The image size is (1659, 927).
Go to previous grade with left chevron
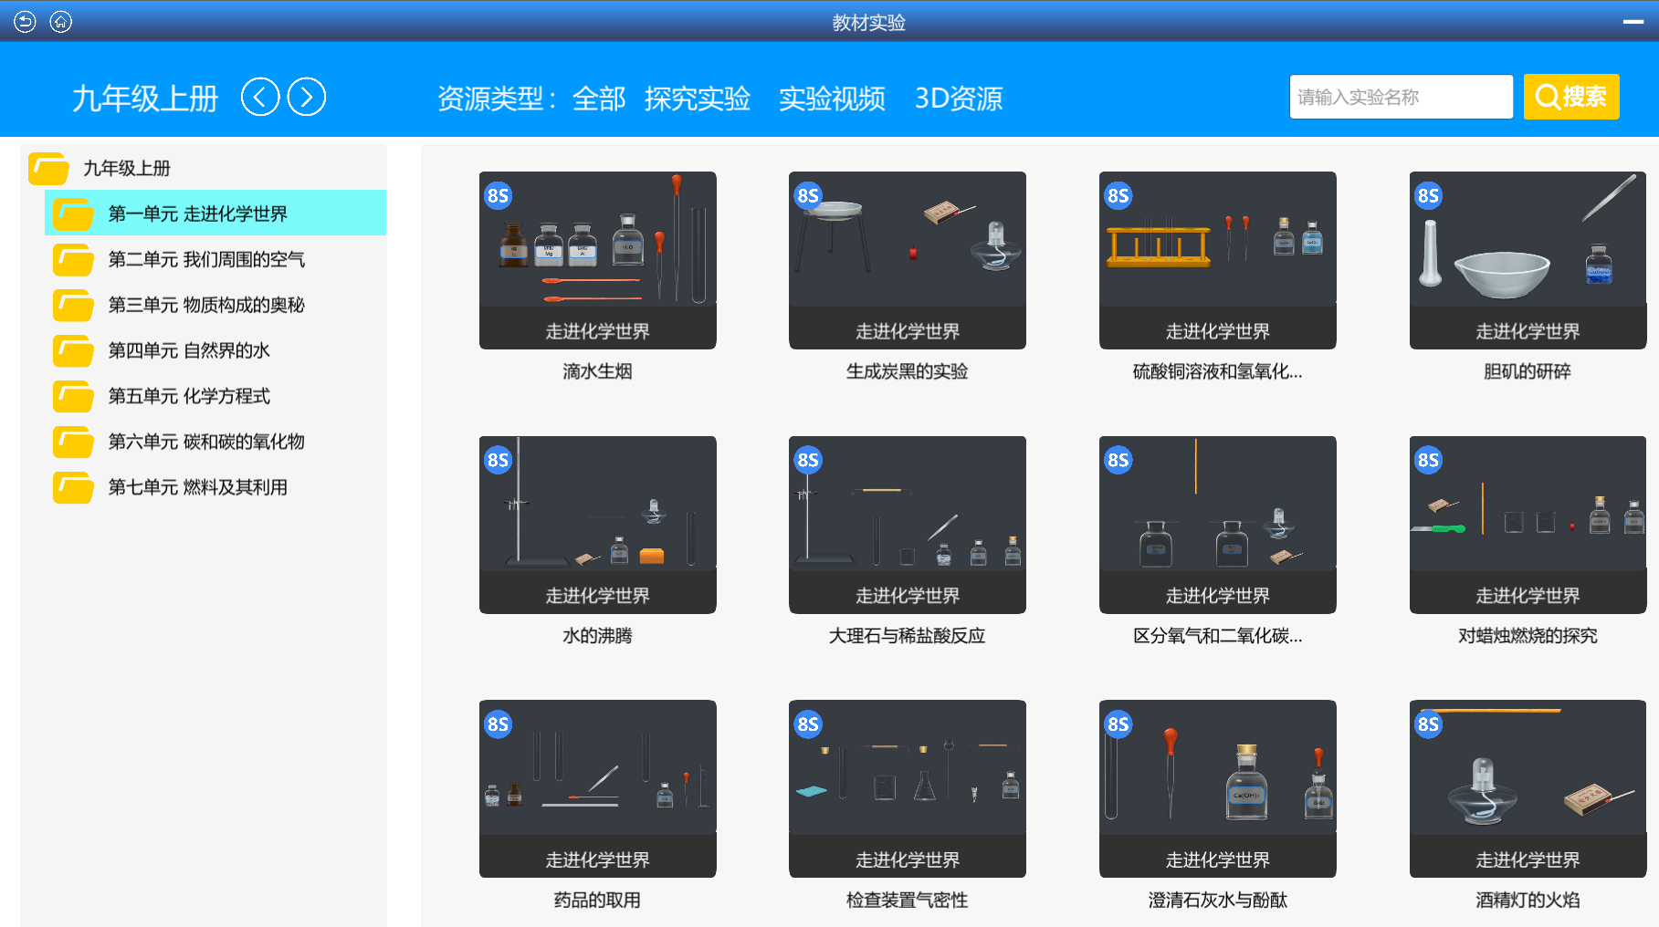coord(260,97)
